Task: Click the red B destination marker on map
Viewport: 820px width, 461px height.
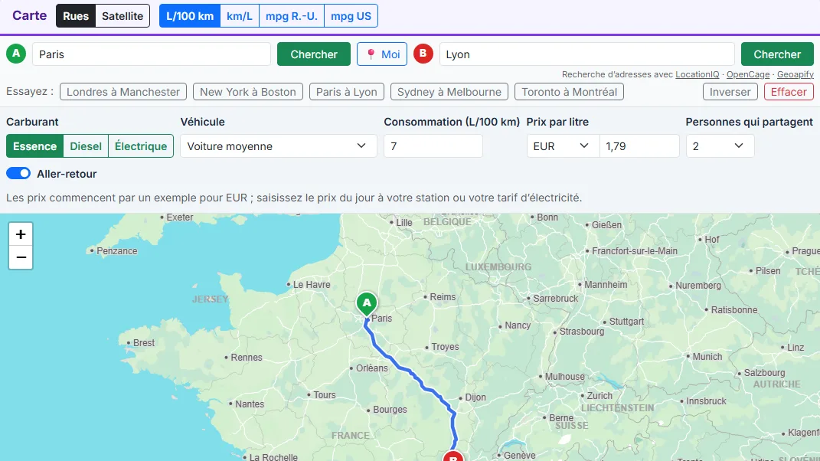Action: pyautogui.click(x=453, y=456)
